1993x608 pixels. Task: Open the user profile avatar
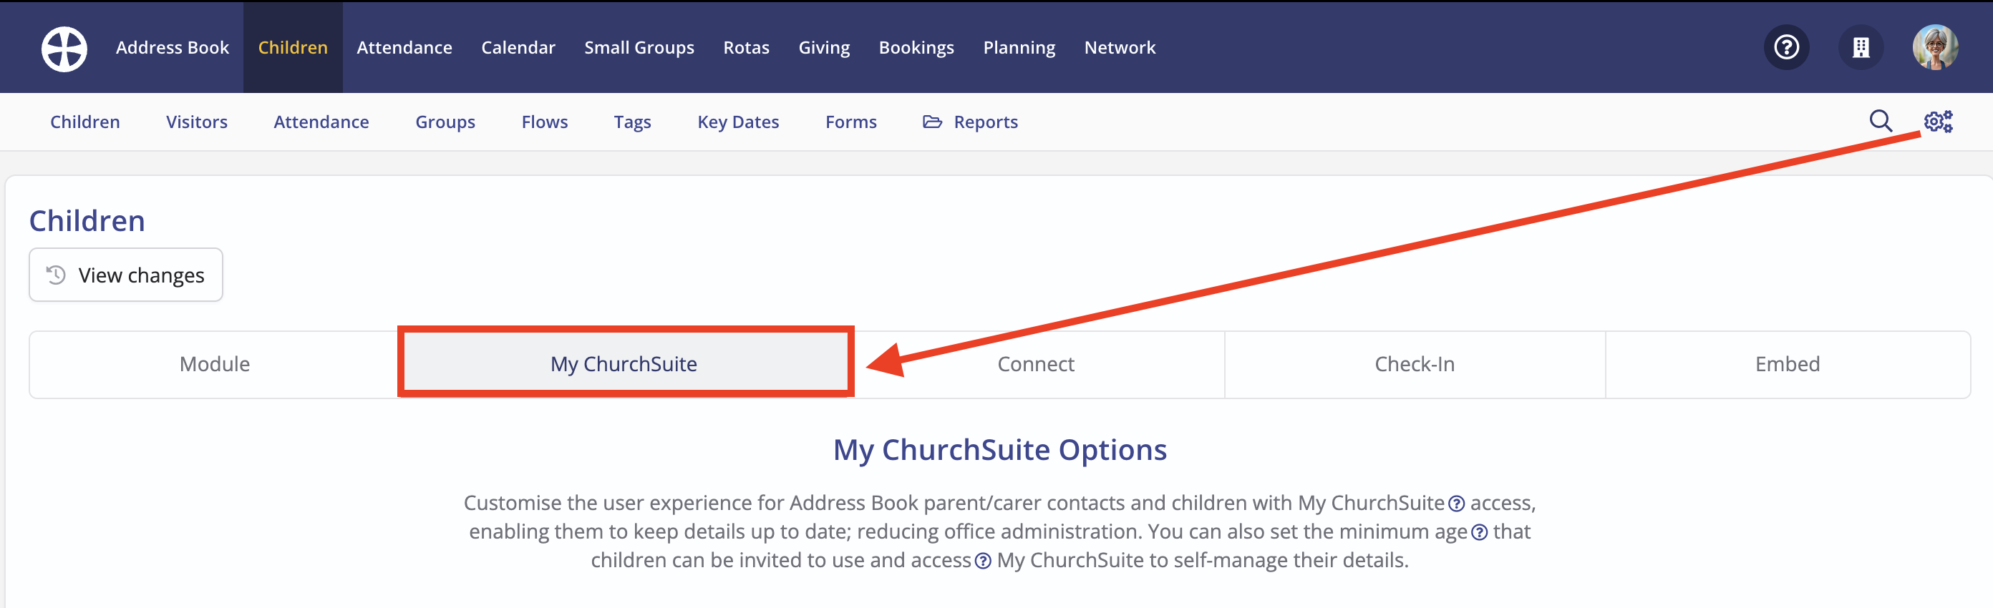pos(1935,47)
